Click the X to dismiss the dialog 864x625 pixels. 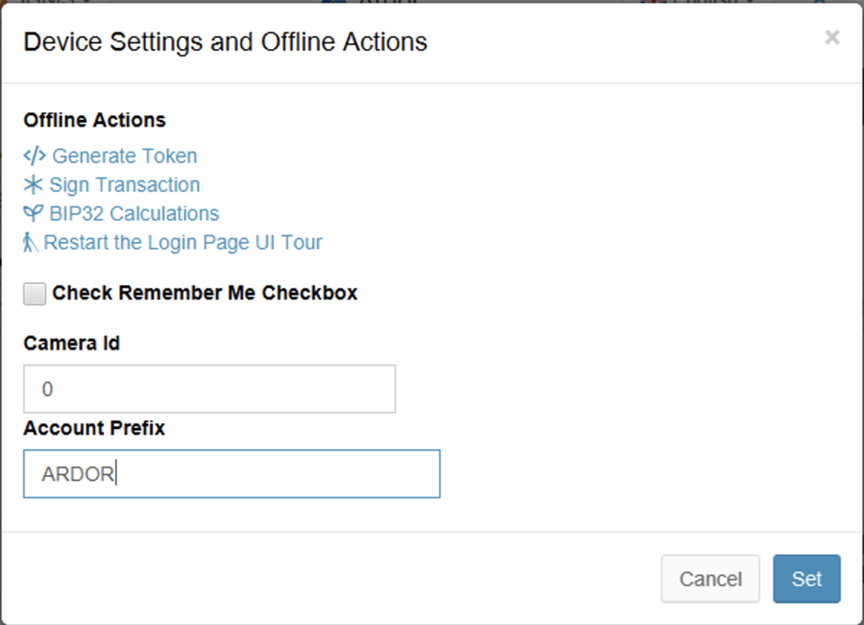831,38
